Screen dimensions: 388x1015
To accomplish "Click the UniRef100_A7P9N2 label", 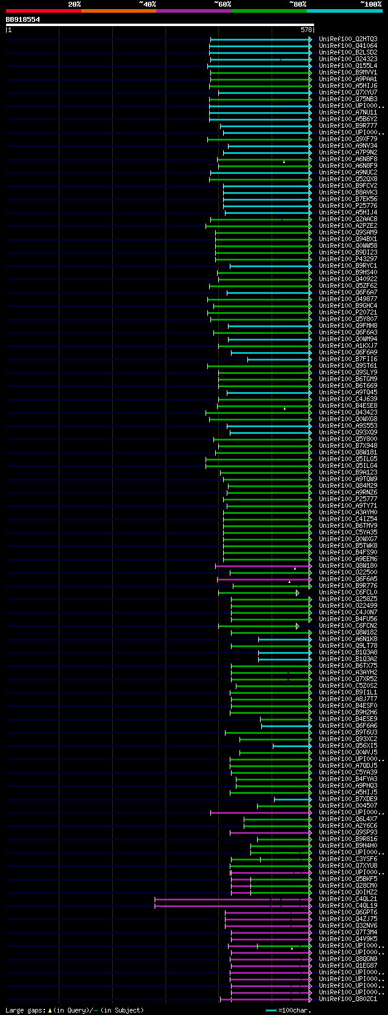I will click(x=348, y=152).
